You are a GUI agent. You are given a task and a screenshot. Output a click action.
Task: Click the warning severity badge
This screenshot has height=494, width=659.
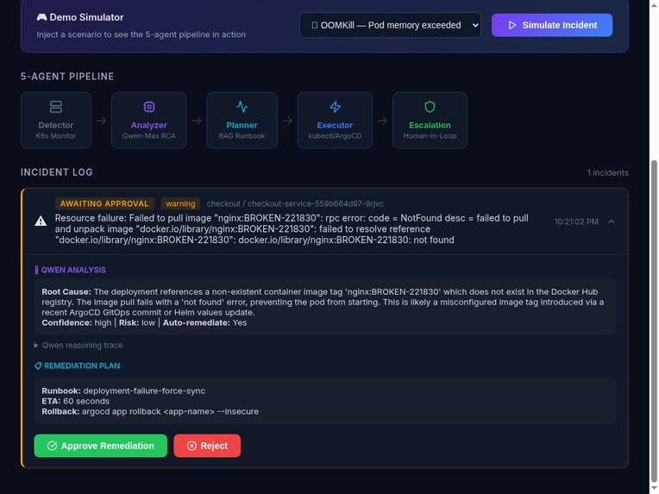point(180,203)
